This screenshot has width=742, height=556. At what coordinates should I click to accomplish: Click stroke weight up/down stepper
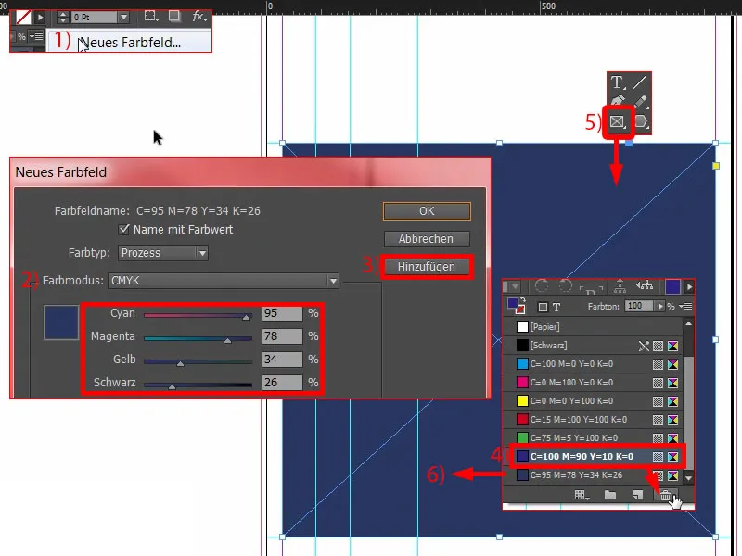click(x=62, y=18)
